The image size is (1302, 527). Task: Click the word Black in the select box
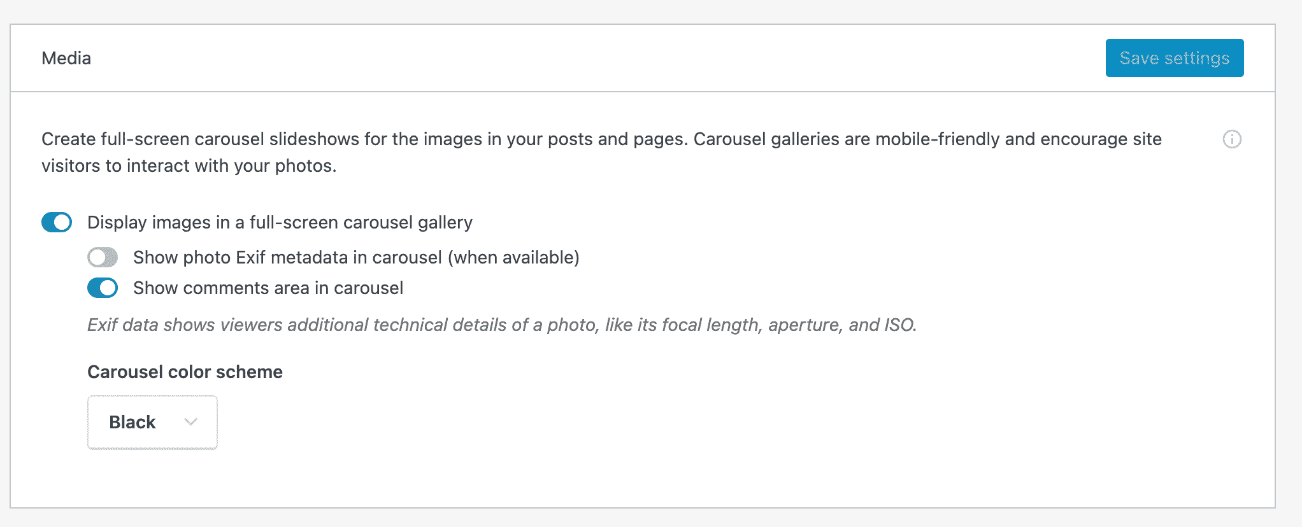pos(132,422)
